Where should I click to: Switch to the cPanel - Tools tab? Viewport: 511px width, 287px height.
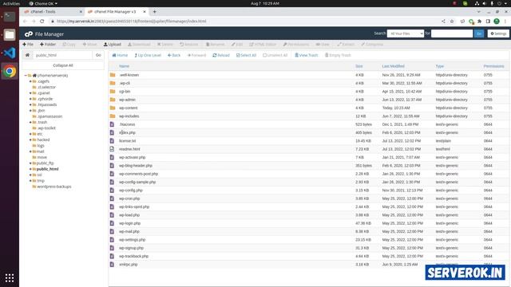tap(52, 12)
